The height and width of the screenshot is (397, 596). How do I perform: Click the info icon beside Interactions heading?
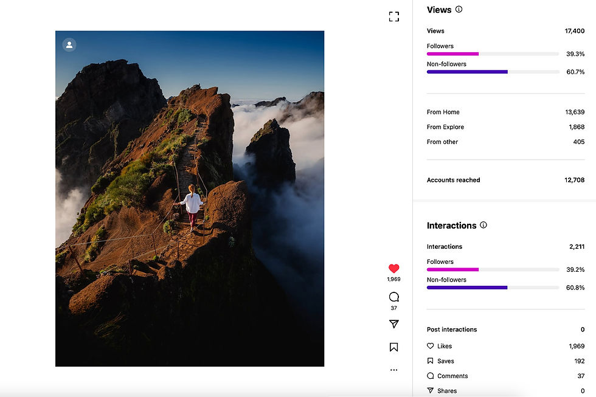(483, 225)
